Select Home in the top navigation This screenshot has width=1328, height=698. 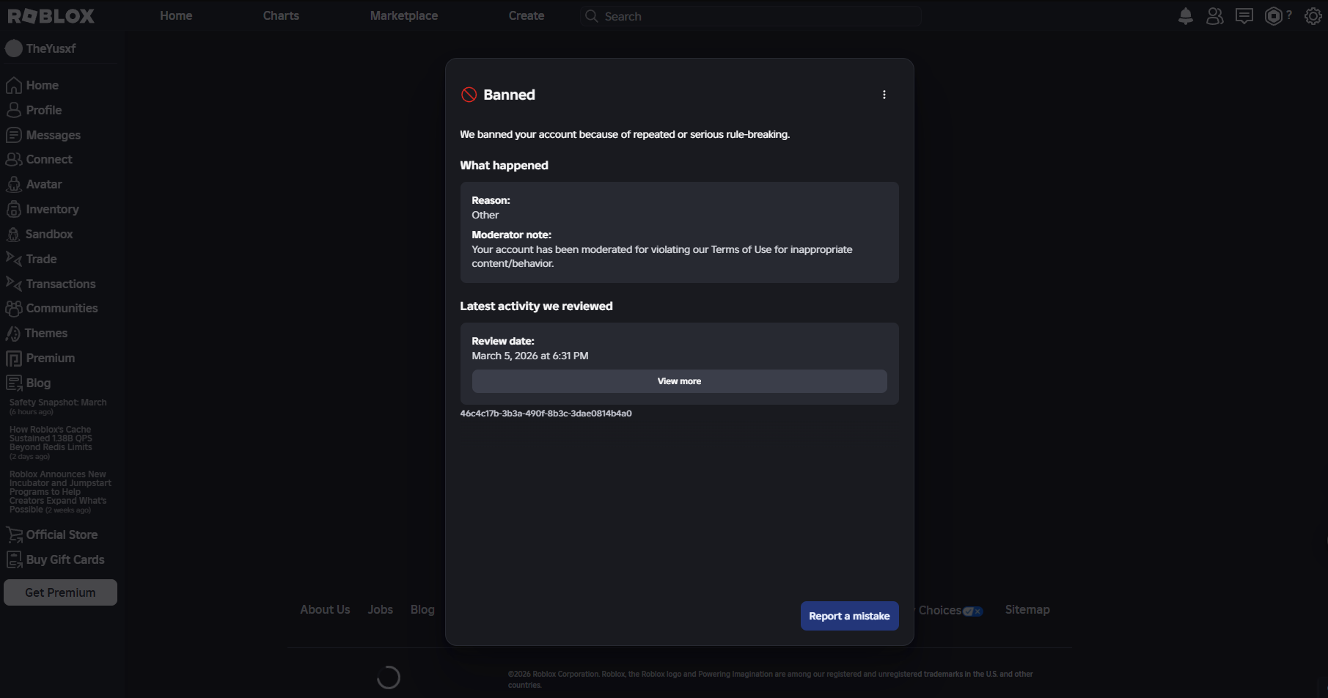[x=176, y=15]
